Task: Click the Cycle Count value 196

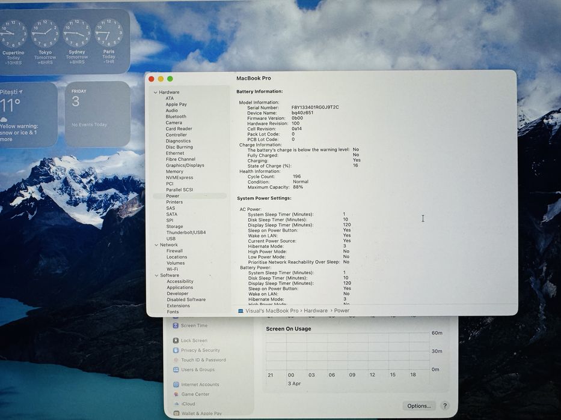Action: point(297,176)
